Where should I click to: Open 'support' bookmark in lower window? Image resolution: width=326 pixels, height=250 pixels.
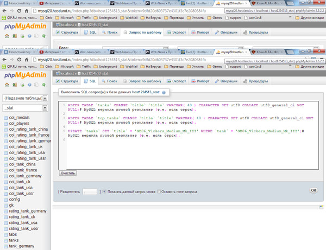(233, 67)
